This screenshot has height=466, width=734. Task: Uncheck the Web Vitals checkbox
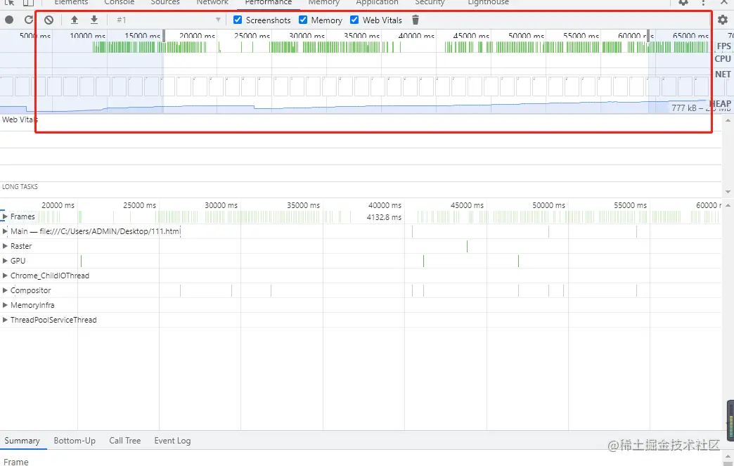[x=354, y=20]
